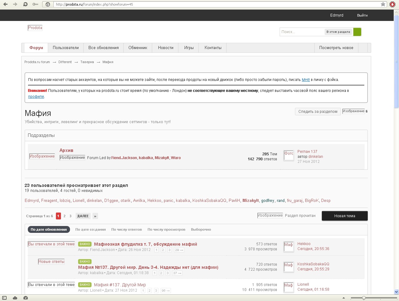
Task: Click the green search submit button
Action: click(x=357, y=32)
